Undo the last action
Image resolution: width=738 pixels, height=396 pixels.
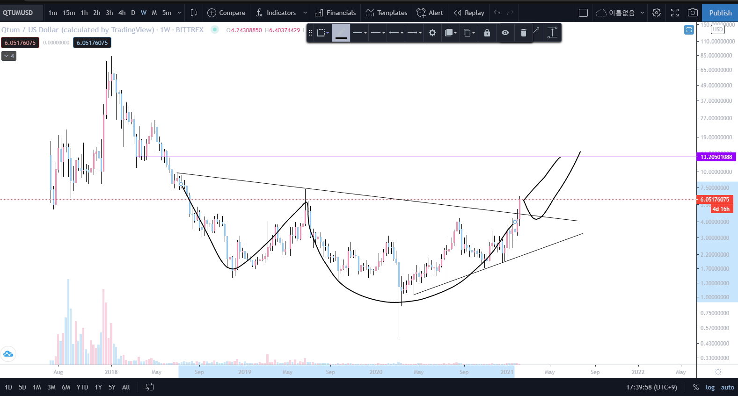[x=497, y=13]
